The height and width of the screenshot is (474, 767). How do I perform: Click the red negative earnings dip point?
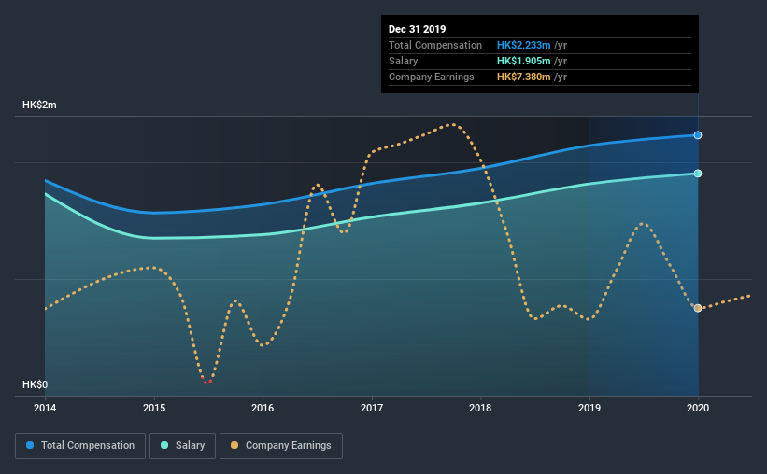click(206, 382)
